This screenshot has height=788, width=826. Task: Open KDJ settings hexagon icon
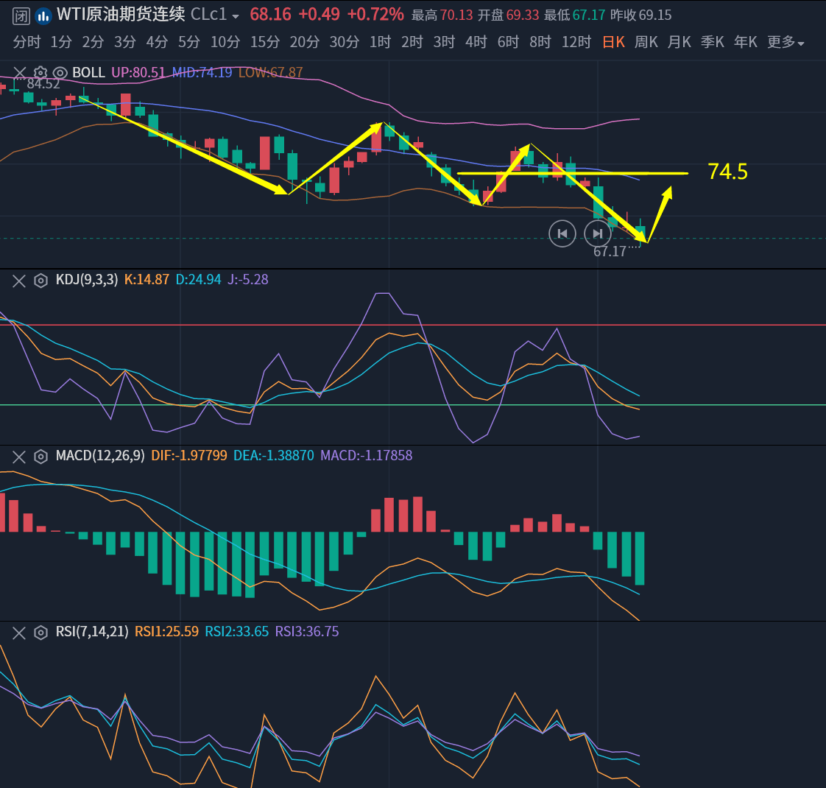point(40,281)
